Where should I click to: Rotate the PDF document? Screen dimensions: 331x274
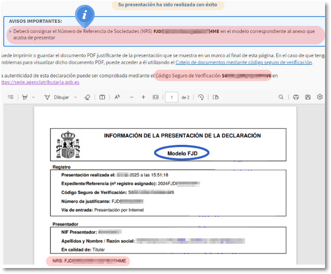[201, 97]
